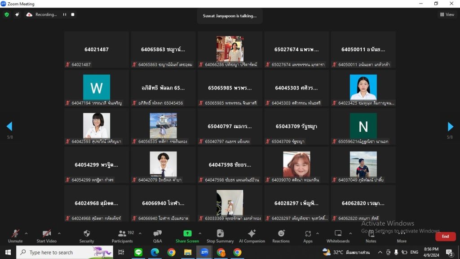The width and height of the screenshot is (460, 259).
Task: Open the Q&A window
Action: tap(158, 237)
